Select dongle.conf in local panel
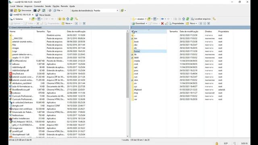This screenshot has width=258, height=145. tap(18, 106)
